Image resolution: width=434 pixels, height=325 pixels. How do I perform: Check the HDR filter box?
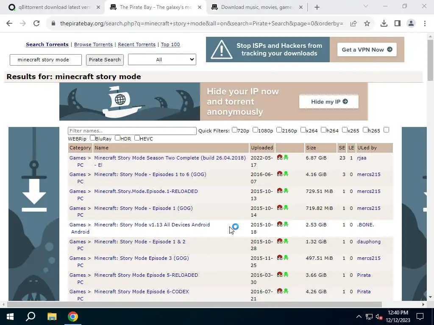pos(118,138)
